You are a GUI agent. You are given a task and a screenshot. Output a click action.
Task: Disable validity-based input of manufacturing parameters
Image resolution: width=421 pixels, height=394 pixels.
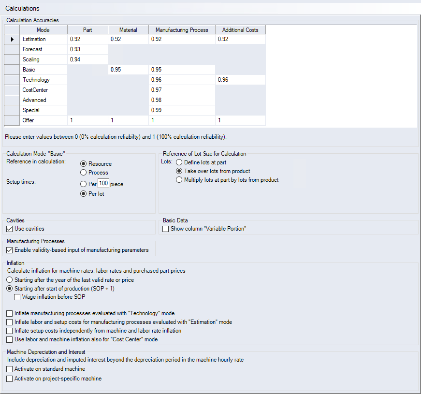(x=10, y=250)
